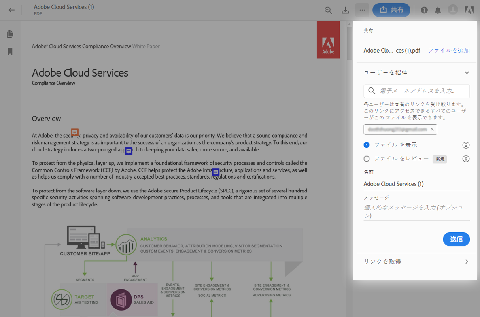Click the red Adobe logo on the page

coord(328,40)
